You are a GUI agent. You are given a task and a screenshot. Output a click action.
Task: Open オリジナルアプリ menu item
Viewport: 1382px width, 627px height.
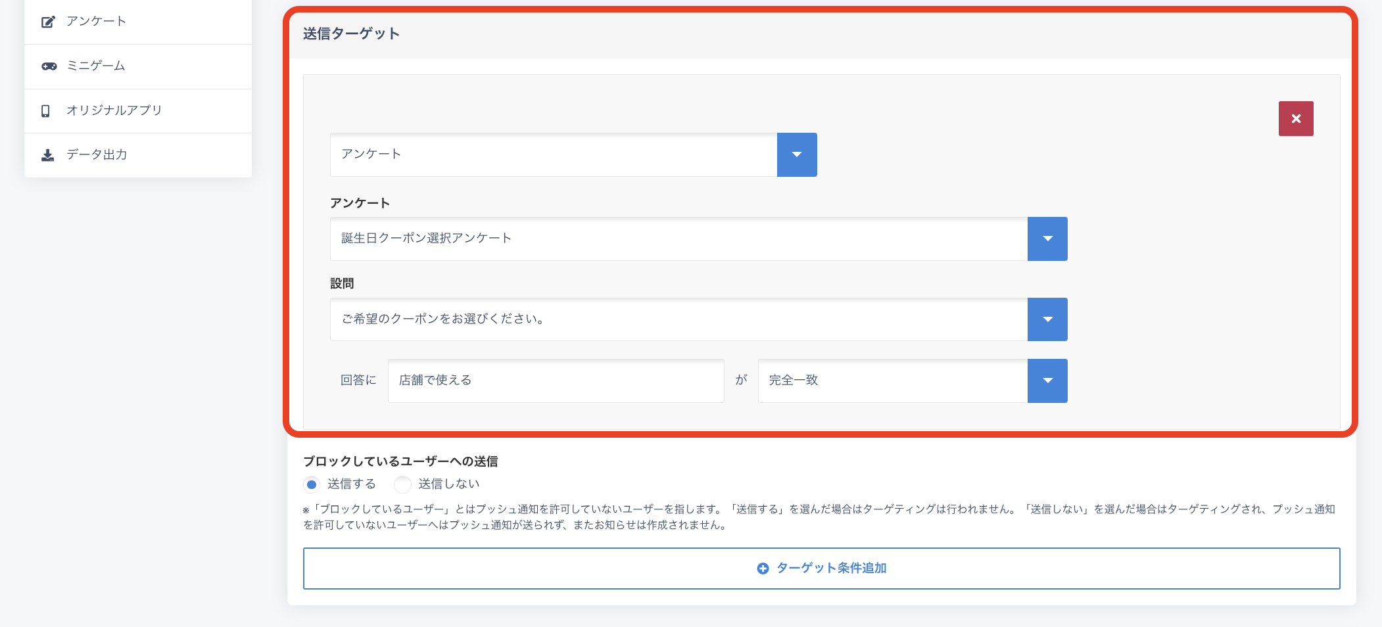pos(114,110)
